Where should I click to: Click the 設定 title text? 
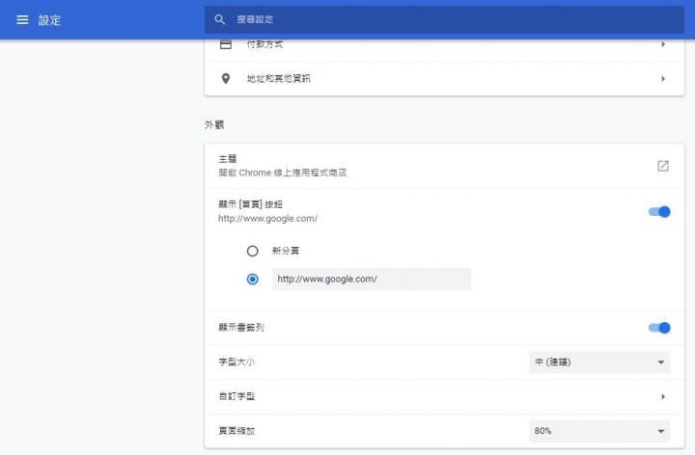point(49,19)
